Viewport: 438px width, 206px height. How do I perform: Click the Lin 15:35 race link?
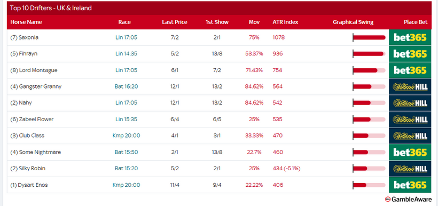[x=126, y=120]
